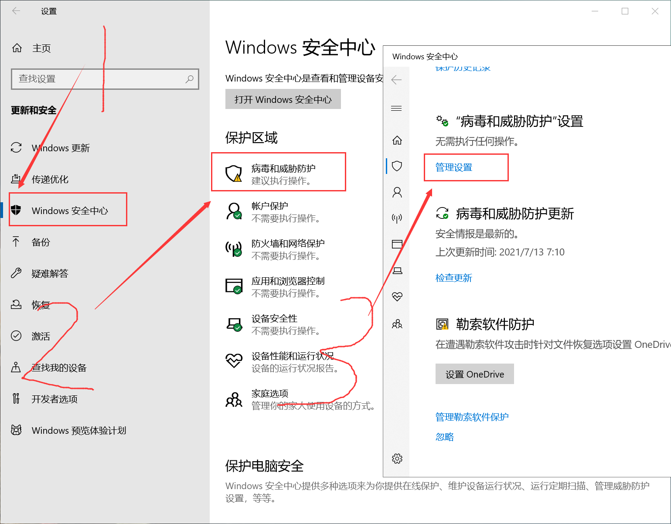Click the app browser window icon in Security rail
Image resolution: width=671 pixels, height=524 pixels.
[x=397, y=244]
